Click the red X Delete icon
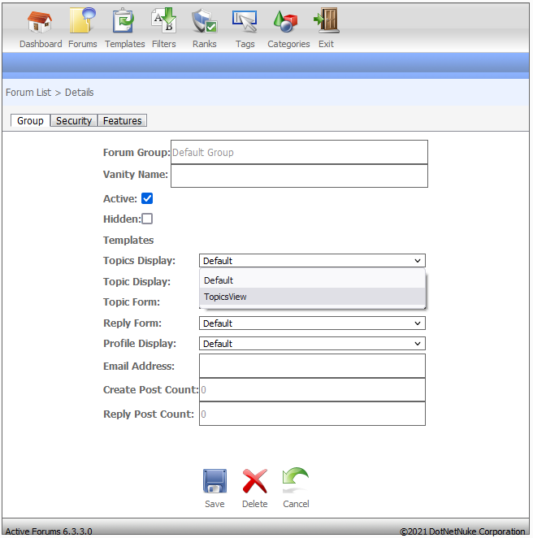 (254, 481)
